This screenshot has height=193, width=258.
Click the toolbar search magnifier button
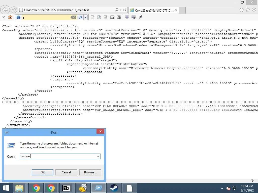[80, 17]
